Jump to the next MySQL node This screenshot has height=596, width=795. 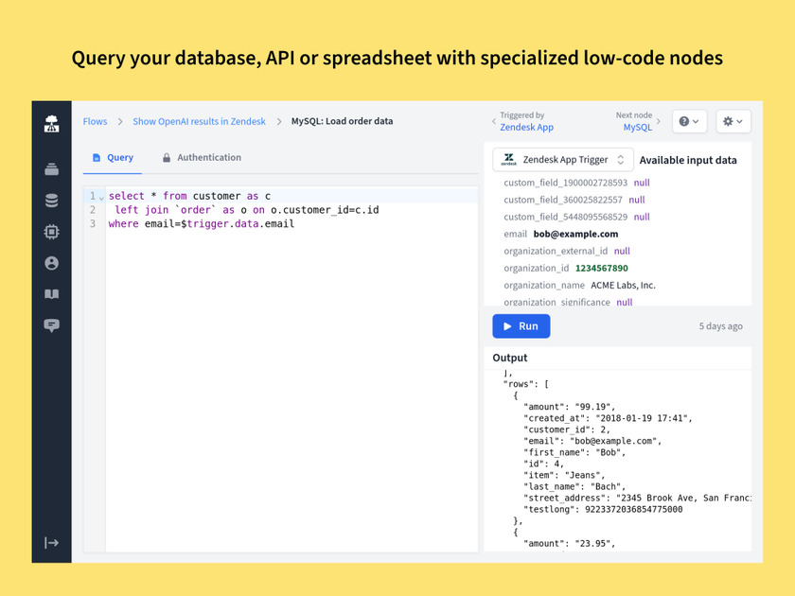point(637,127)
